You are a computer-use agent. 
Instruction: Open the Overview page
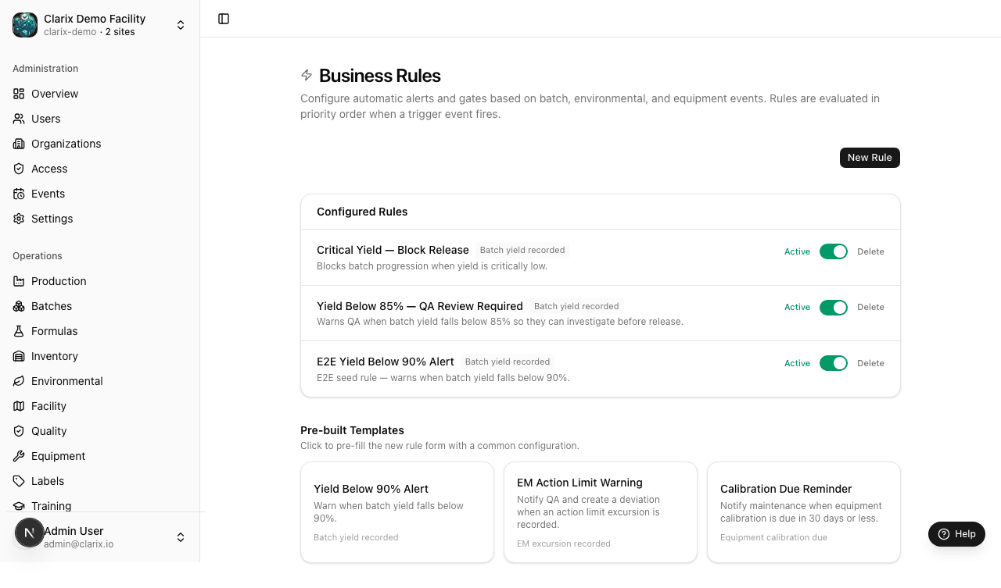[99, 94]
